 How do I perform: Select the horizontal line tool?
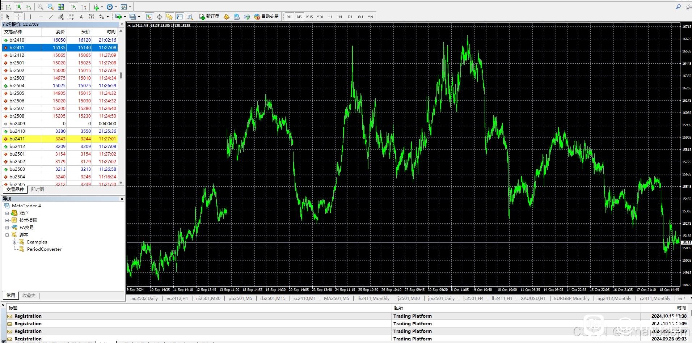(x=41, y=17)
